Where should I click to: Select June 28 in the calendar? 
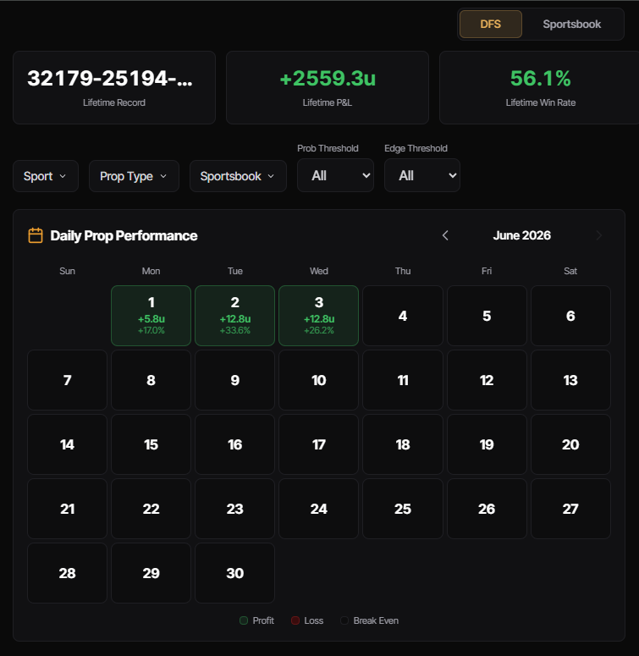(x=68, y=573)
